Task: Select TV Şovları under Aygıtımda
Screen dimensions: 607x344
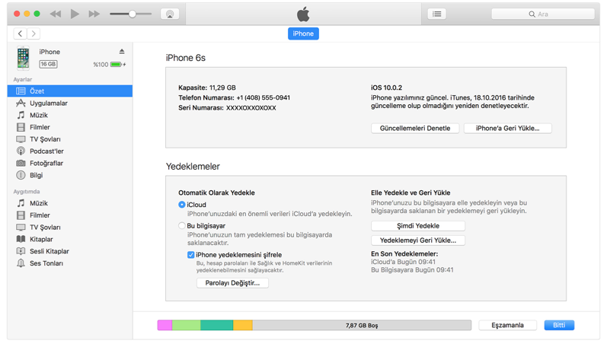Action: [x=69, y=227]
